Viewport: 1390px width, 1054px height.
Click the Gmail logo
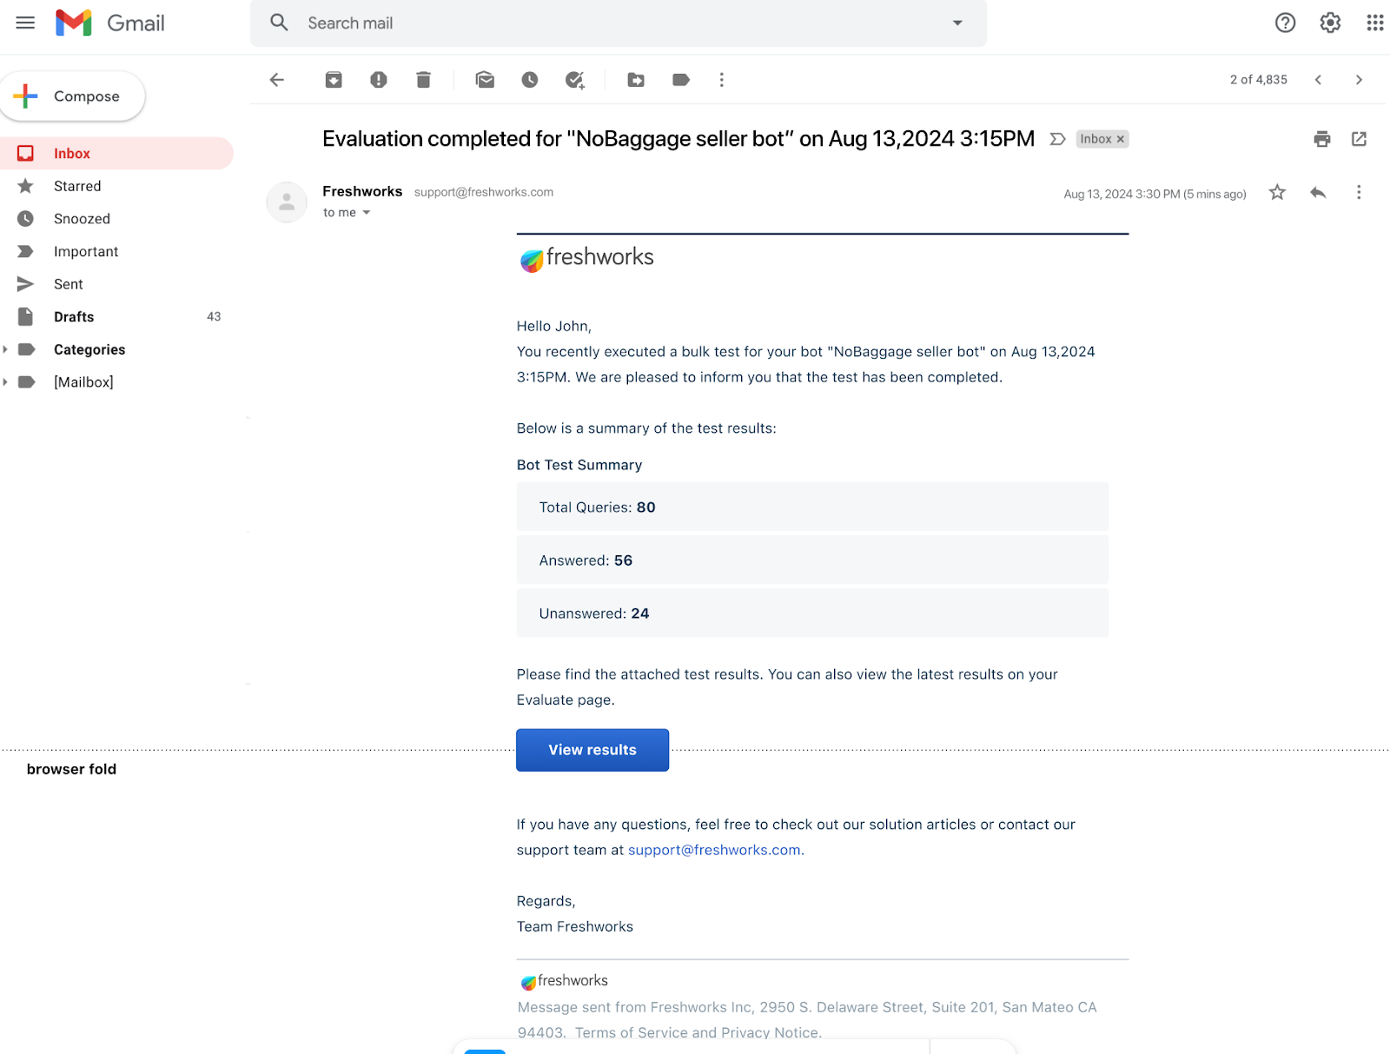tap(109, 23)
